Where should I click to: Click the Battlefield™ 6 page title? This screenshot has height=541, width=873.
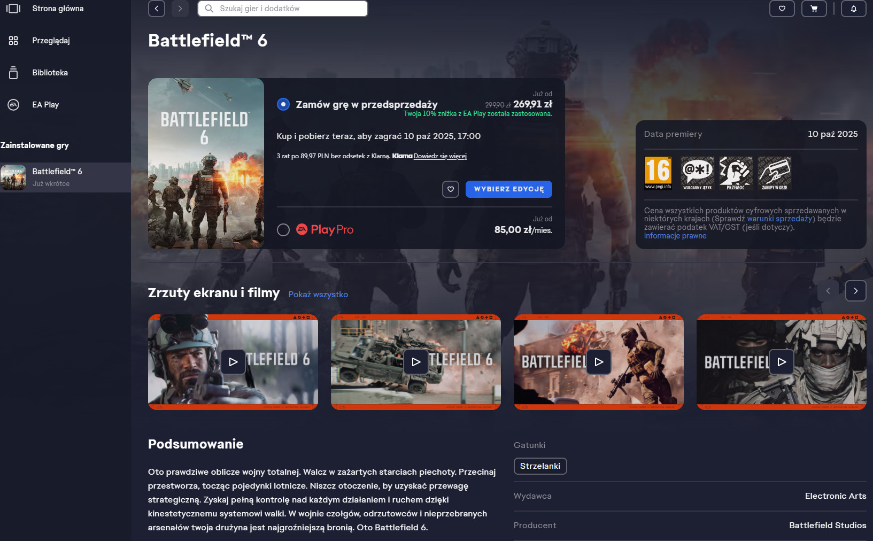[x=208, y=41]
